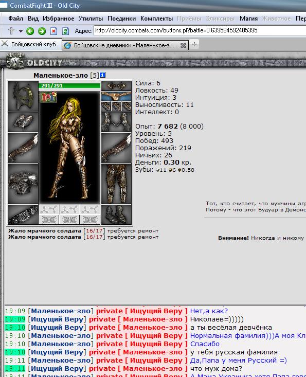This screenshot has height=377, width=306.
Task: Open the Комплекты menu
Action: pos(156,19)
